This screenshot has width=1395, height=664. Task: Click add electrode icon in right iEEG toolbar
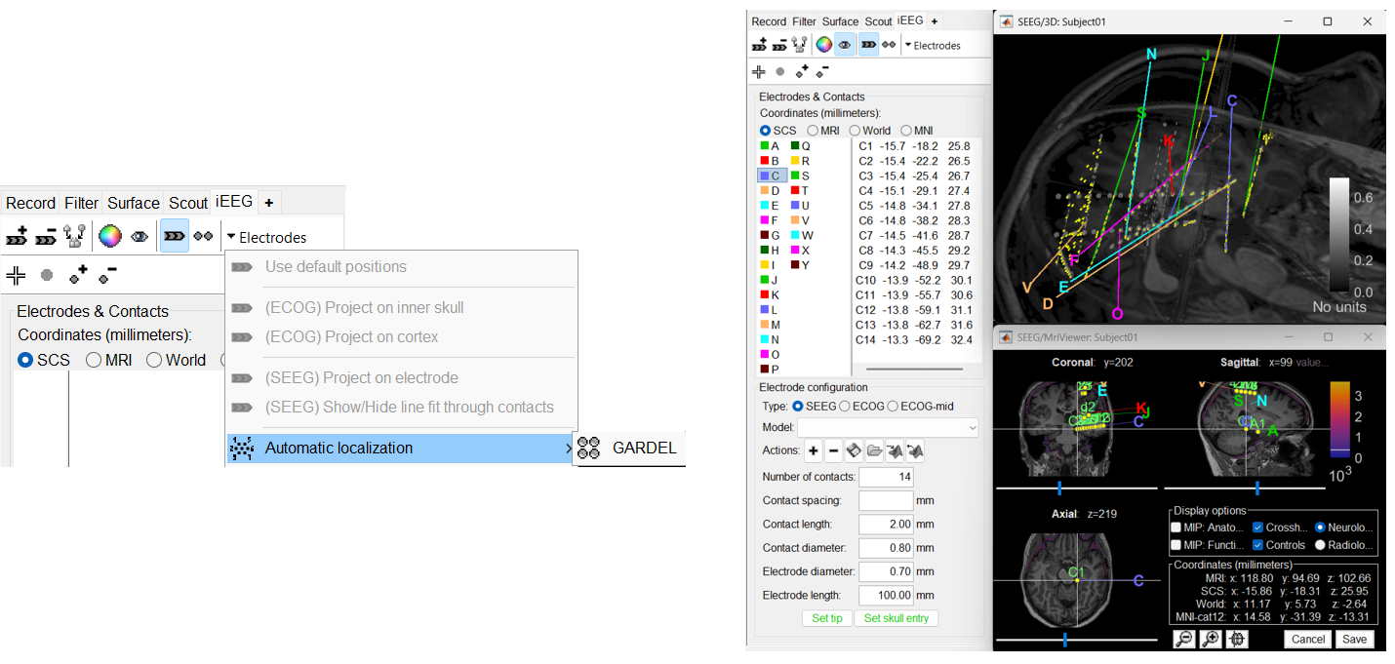(758, 45)
